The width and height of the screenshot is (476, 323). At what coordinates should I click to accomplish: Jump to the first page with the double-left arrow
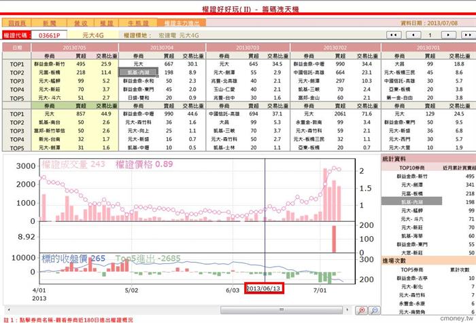click(x=394, y=35)
